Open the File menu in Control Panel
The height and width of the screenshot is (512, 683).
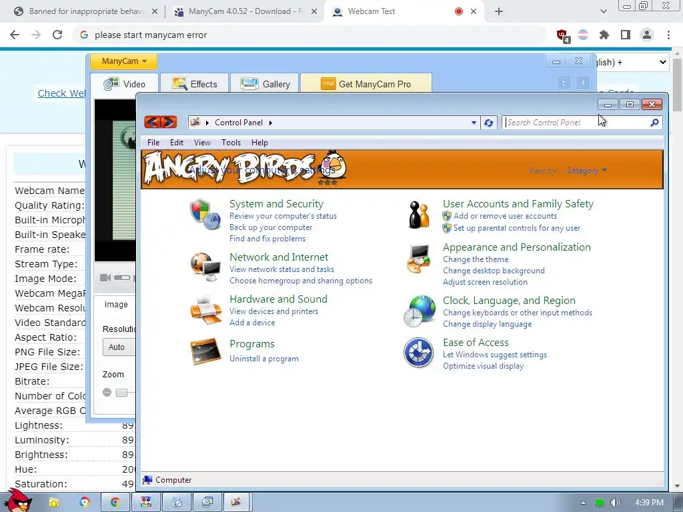153,143
